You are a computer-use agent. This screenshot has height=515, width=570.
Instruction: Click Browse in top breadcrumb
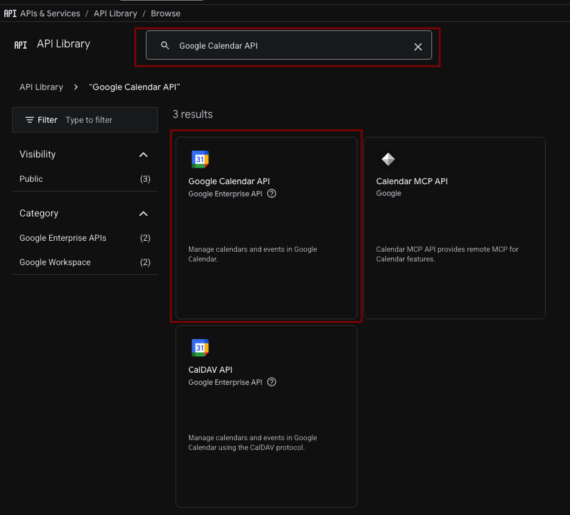[166, 13]
